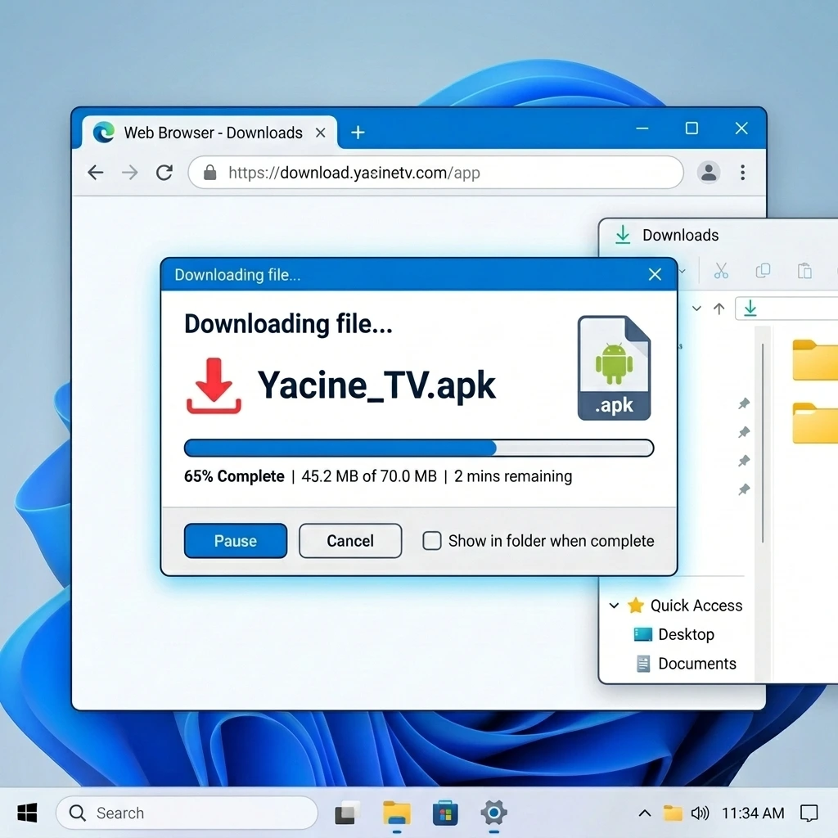Enable Show in folder when complete
This screenshot has width=838, height=838.
tap(432, 541)
